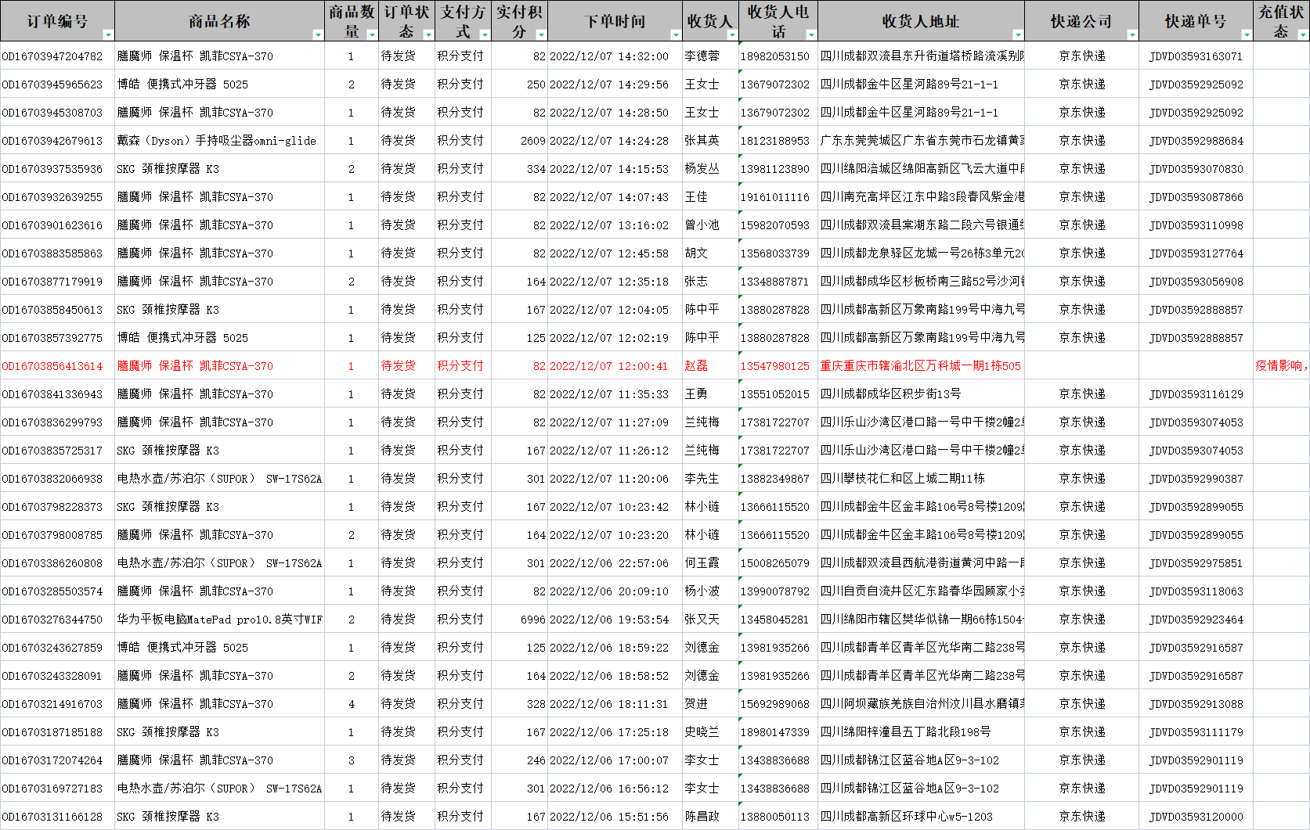Click recipient name 史晓兰

[x=702, y=732]
